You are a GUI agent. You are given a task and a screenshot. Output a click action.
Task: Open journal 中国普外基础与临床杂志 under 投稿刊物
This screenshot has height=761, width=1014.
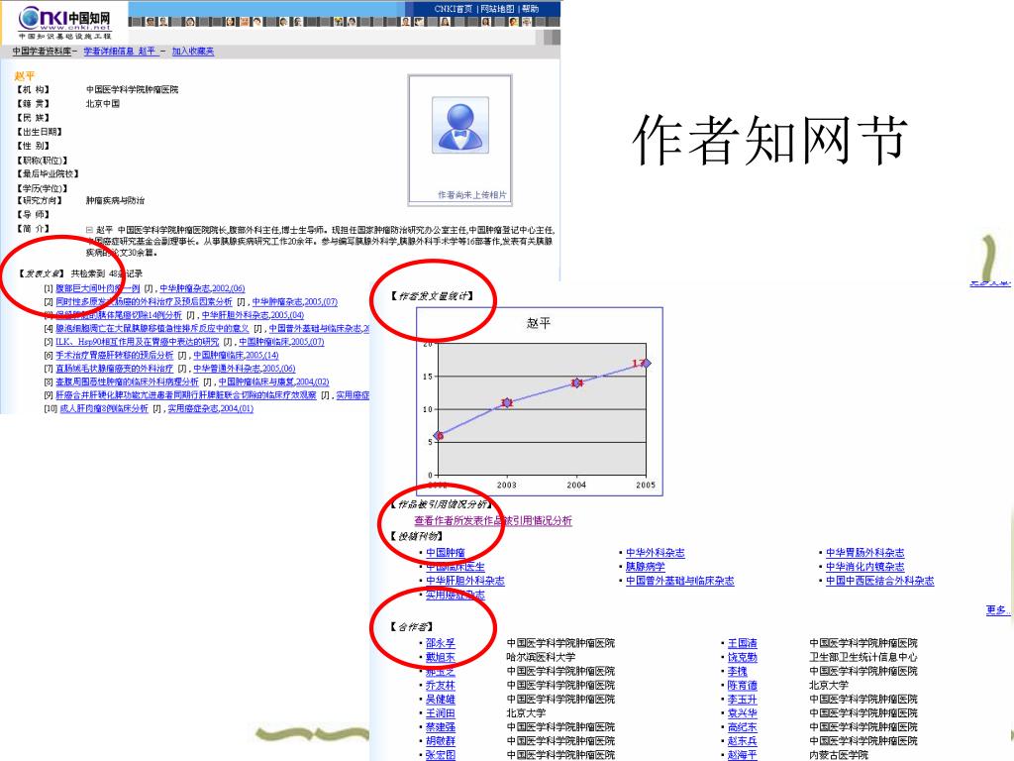coord(679,581)
